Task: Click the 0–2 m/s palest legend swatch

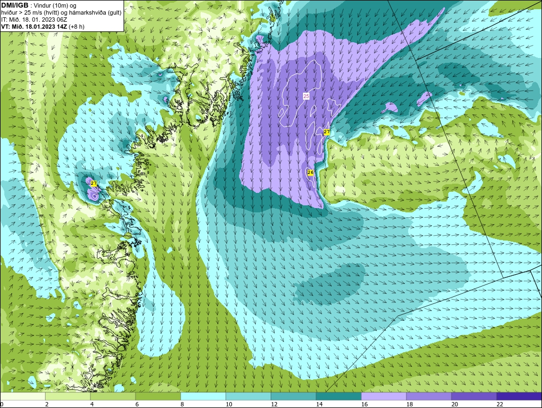Action: point(22,396)
